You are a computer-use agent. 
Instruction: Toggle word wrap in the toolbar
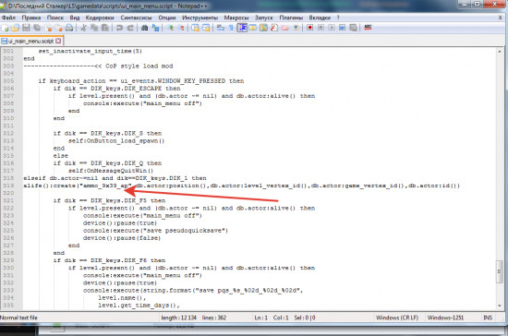[221, 29]
